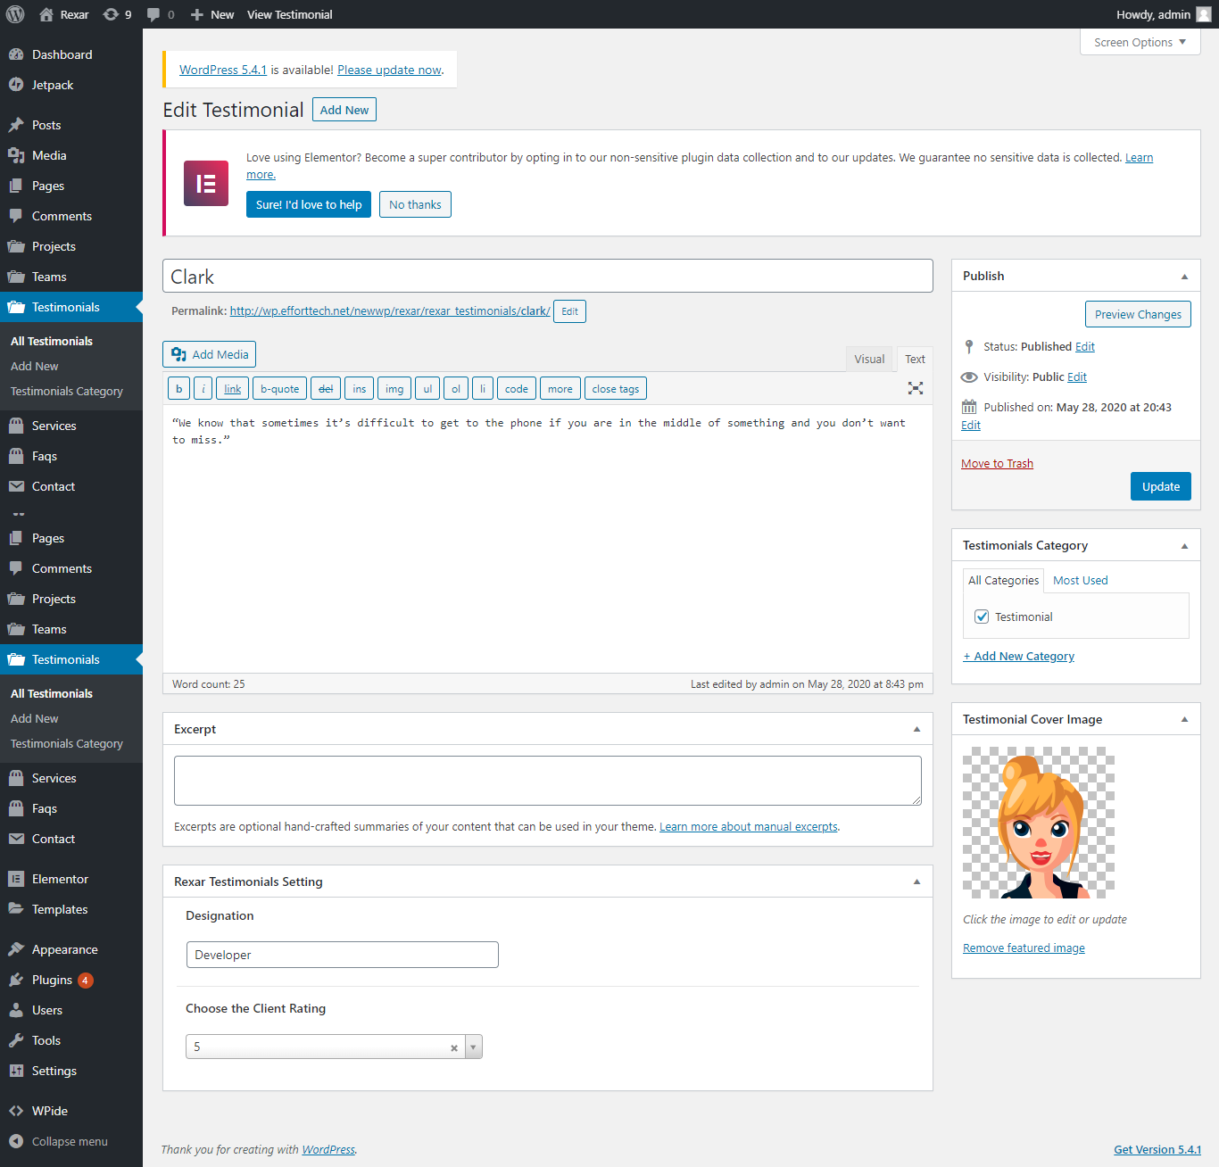This screenshot has width=1219, height=1167.
Task: Collapse the Excerpt panel
Action: point(916,729)
